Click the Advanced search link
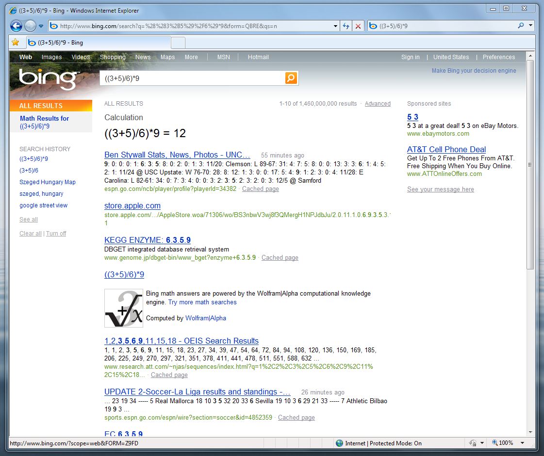 (378, 104)
